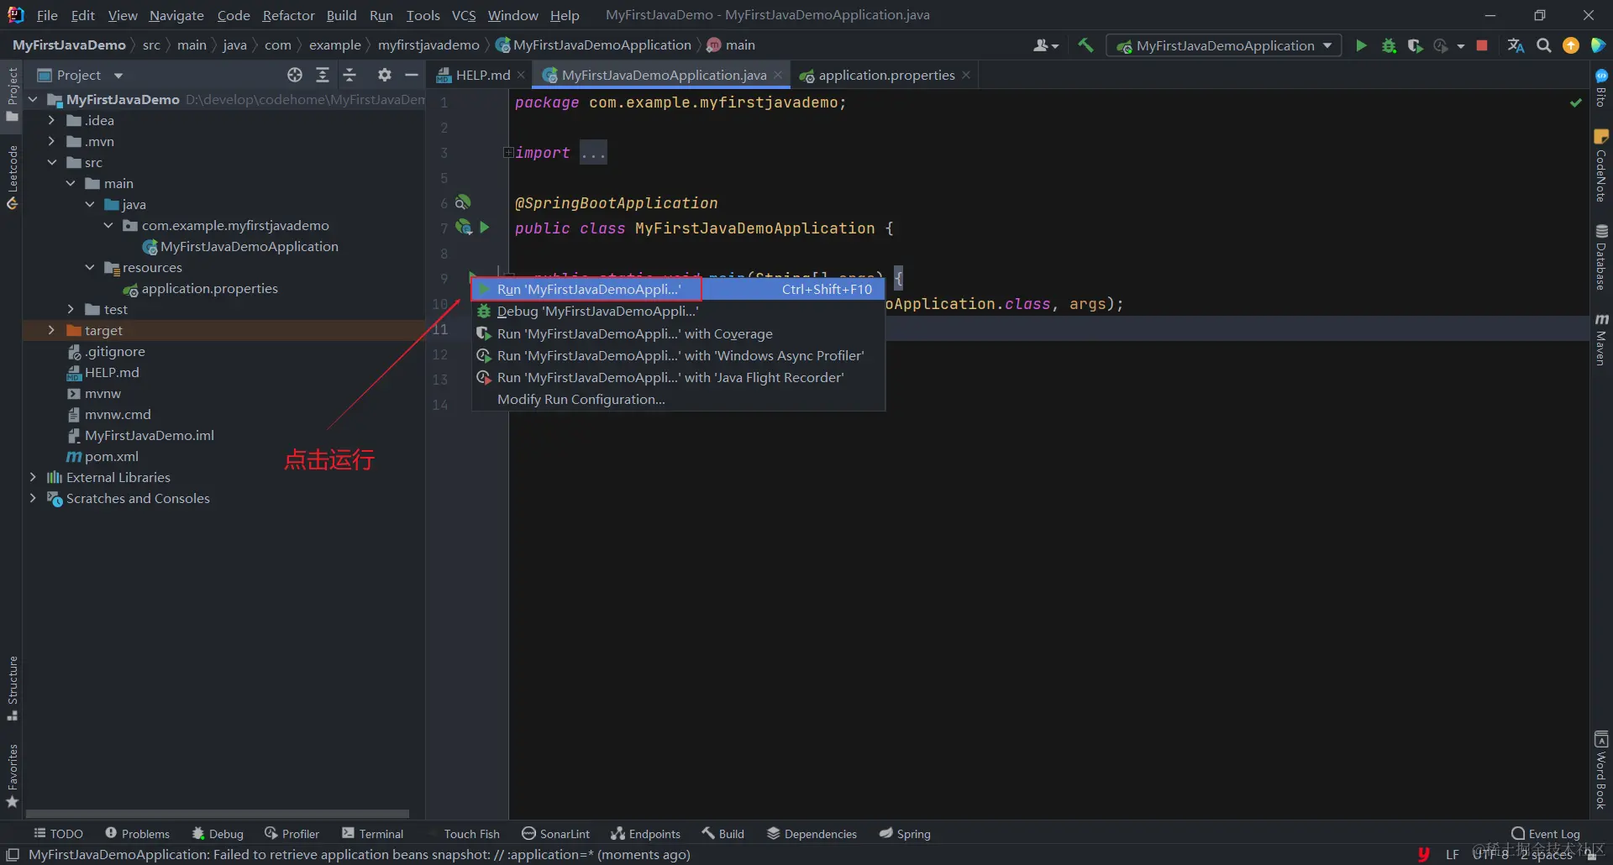The height and width of the screenshot is (865, 1613).
Task: Run the app with the toolbar green play icon
Action: [1361, 45]
